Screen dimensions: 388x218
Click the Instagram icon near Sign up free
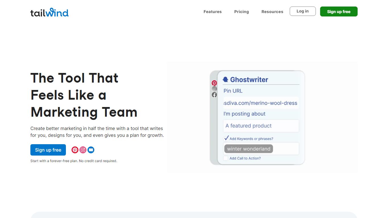point(83,150)
